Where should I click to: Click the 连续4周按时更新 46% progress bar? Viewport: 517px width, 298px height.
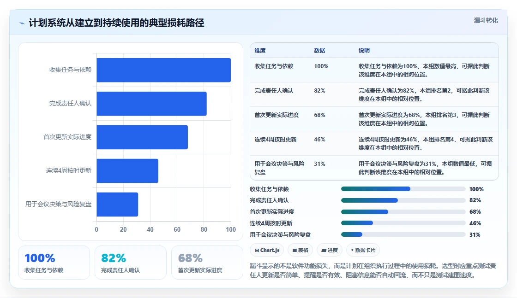coord(403,223)
